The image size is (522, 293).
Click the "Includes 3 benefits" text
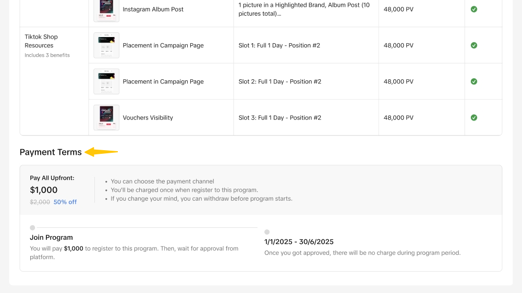(x=47, y=55)
